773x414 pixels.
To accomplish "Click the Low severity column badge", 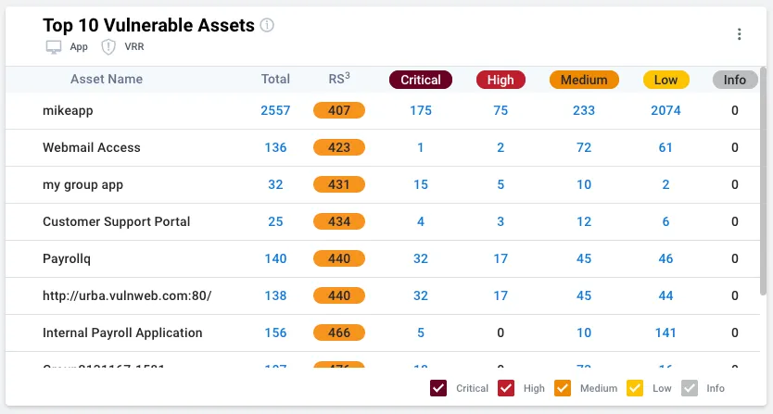I will click(666, 80).
